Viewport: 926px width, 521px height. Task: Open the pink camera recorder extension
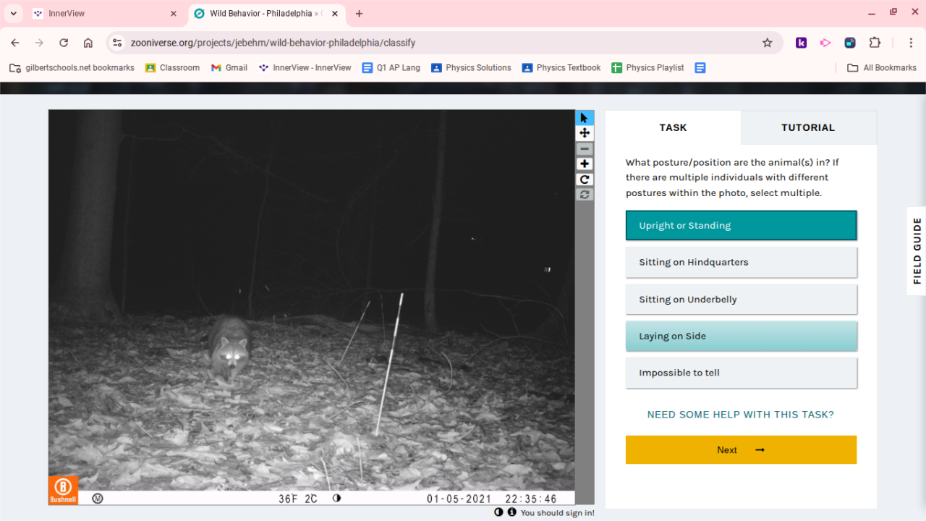tap(825, 43)
